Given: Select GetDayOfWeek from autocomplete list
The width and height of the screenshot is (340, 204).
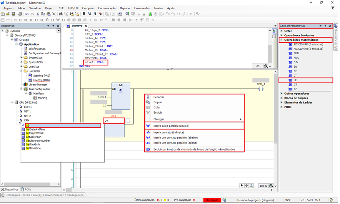Looking at the screenshot, I should 35,134.
